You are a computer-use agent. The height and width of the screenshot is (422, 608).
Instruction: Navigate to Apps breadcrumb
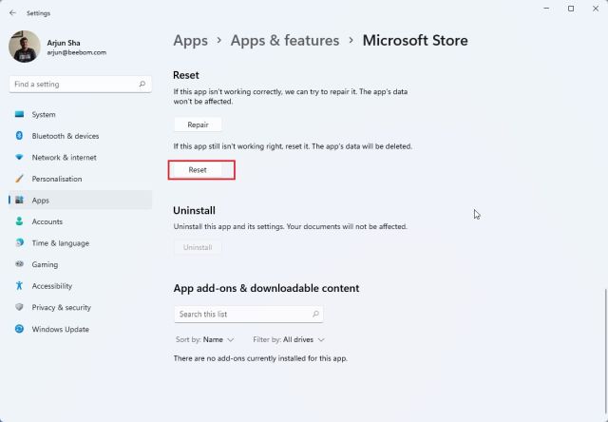190,41
